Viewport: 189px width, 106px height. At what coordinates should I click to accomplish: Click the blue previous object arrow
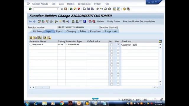click(x=30, y=21)
